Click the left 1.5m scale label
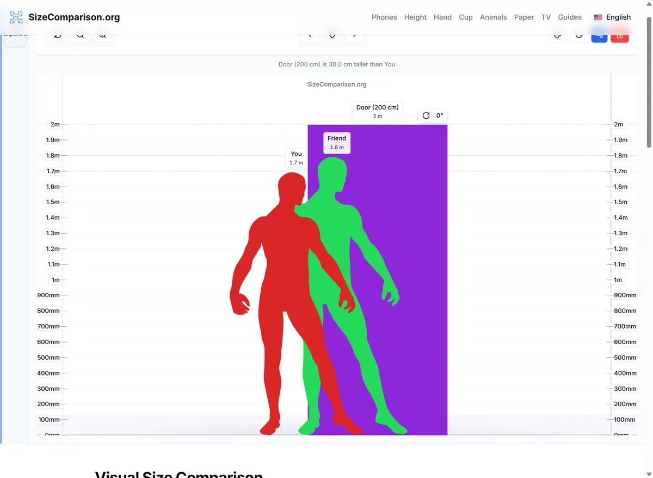 click(53, 202)
